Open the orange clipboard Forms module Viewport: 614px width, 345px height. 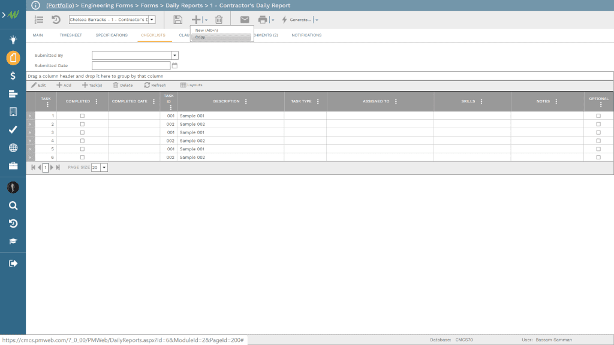point(13,58)
